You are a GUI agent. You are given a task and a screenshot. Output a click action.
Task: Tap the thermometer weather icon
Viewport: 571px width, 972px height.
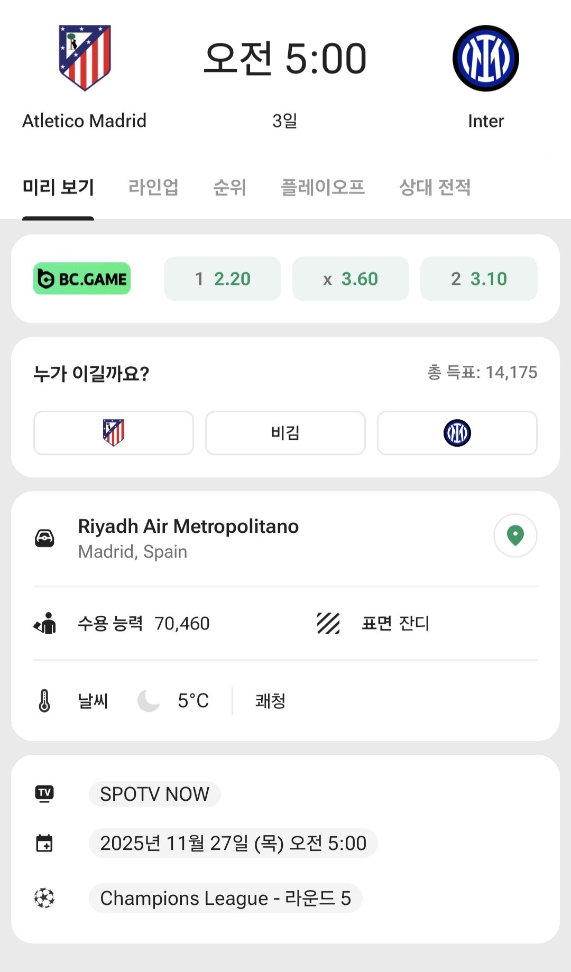[44, 701]
